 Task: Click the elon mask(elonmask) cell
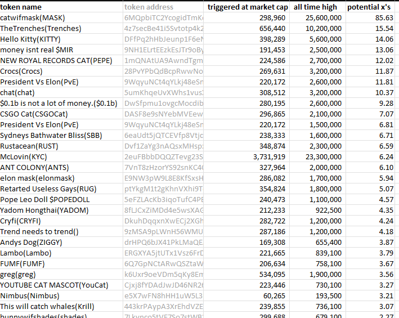61,178
